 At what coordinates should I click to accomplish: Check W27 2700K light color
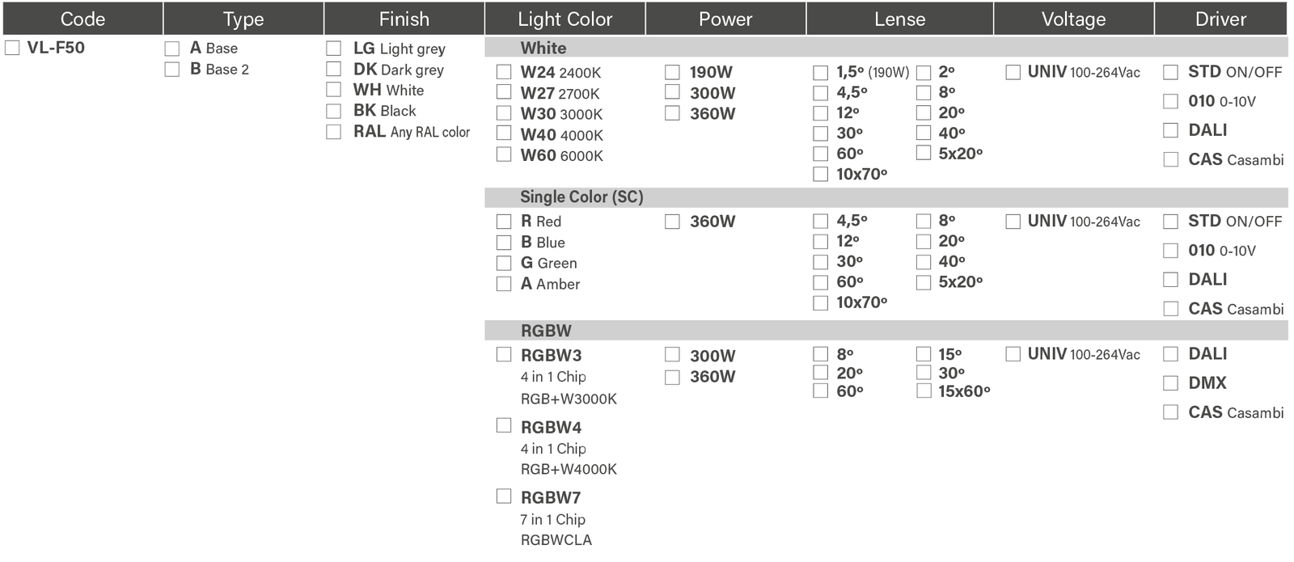tap(504, 92)
